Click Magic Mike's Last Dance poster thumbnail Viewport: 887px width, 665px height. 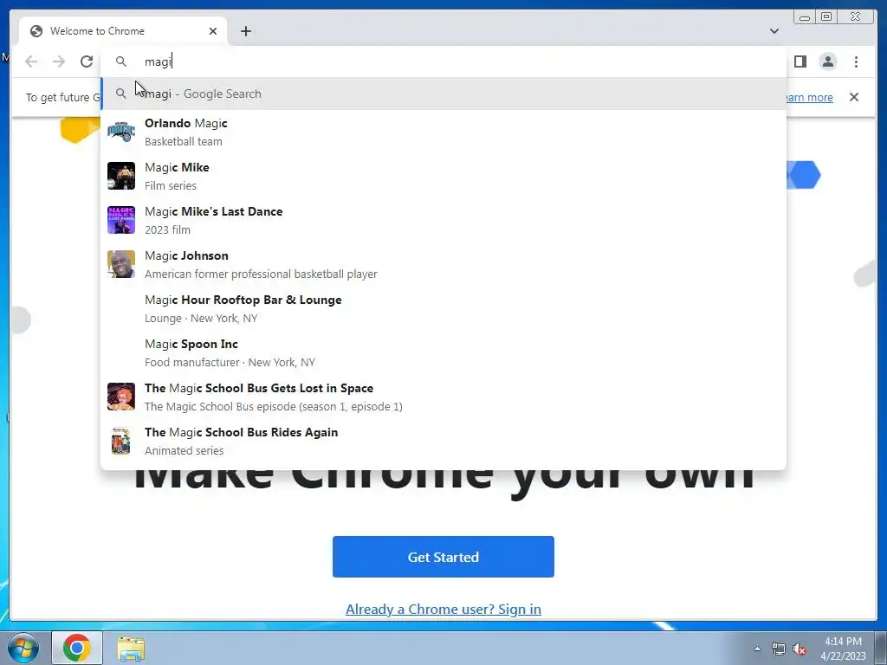pos(121,220)
